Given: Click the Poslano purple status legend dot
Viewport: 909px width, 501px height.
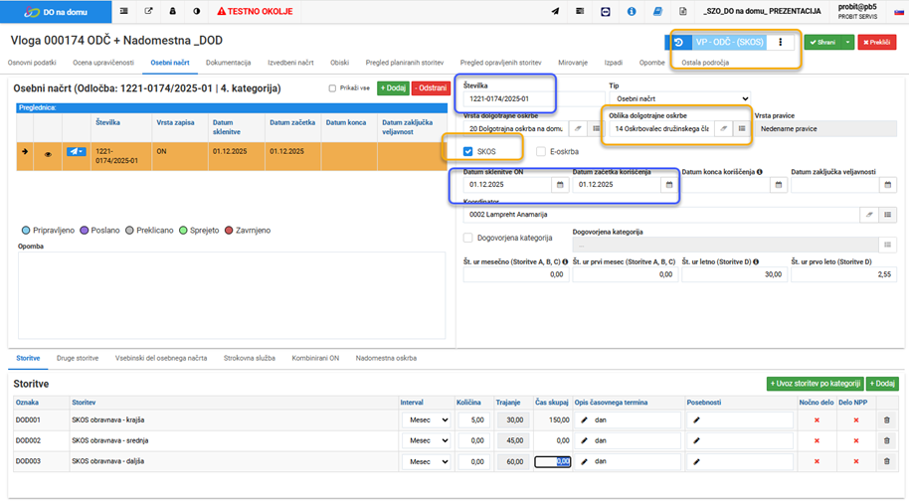Looking at the screenshot, I should 85,231.
